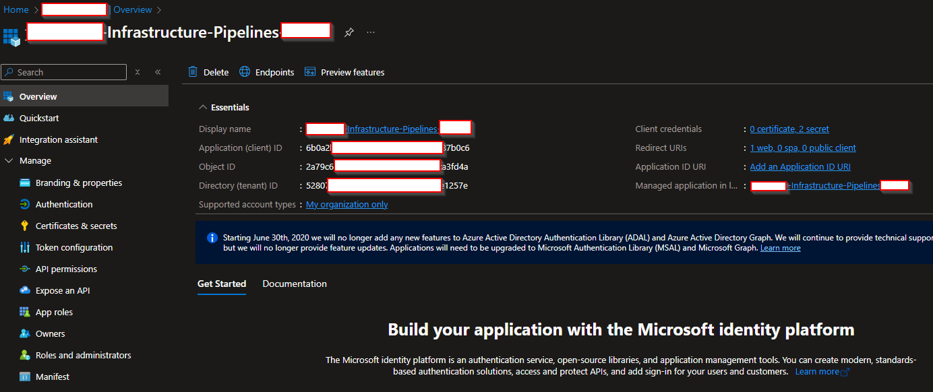Focus the sidebar Search field
Viewport: 933px width, 392px height.
click(x=64, y=72)
